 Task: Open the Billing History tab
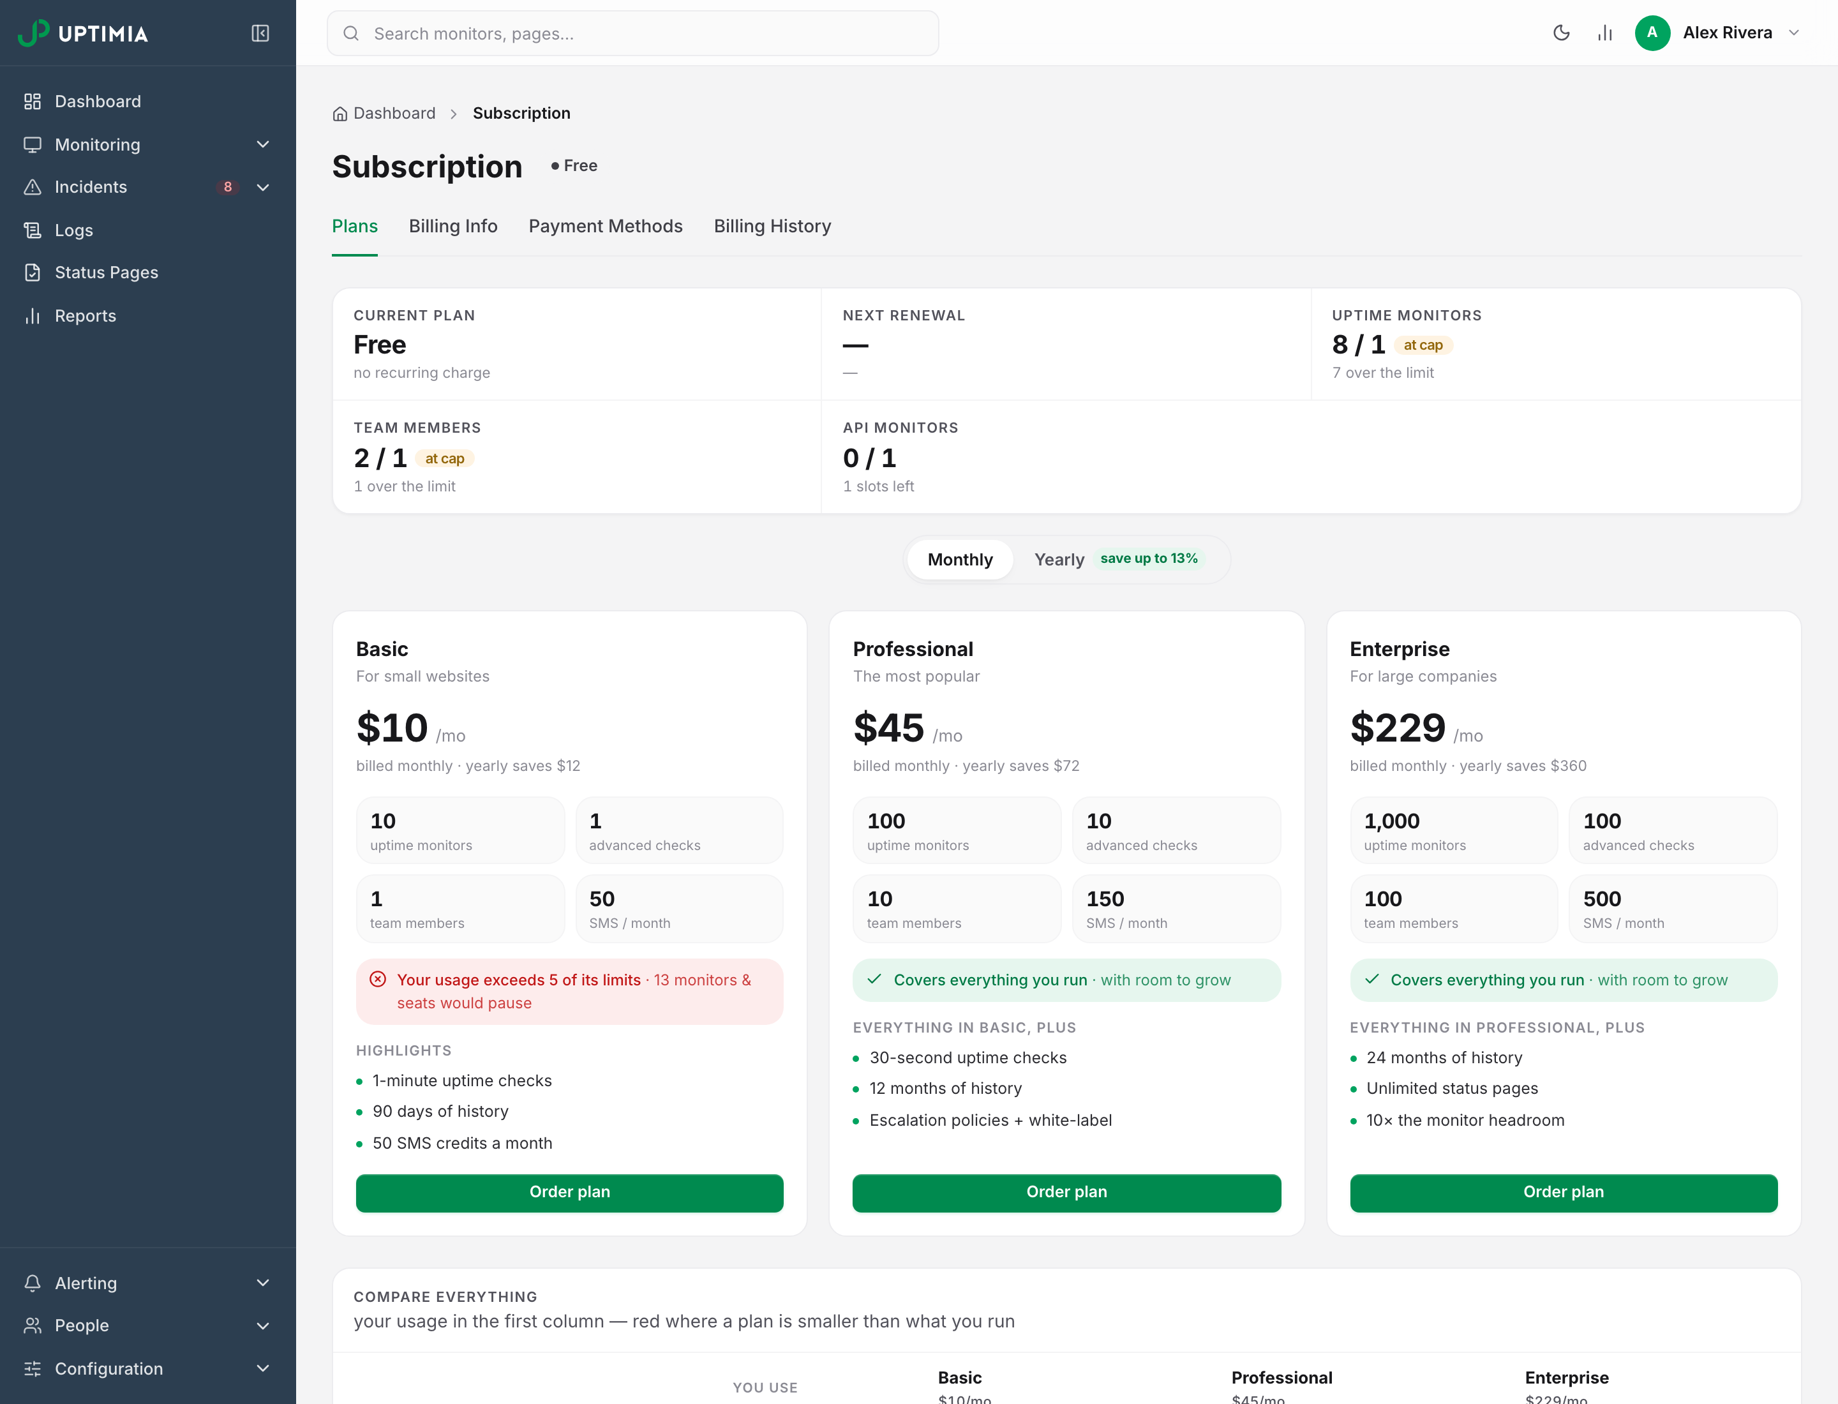[772, 227]
